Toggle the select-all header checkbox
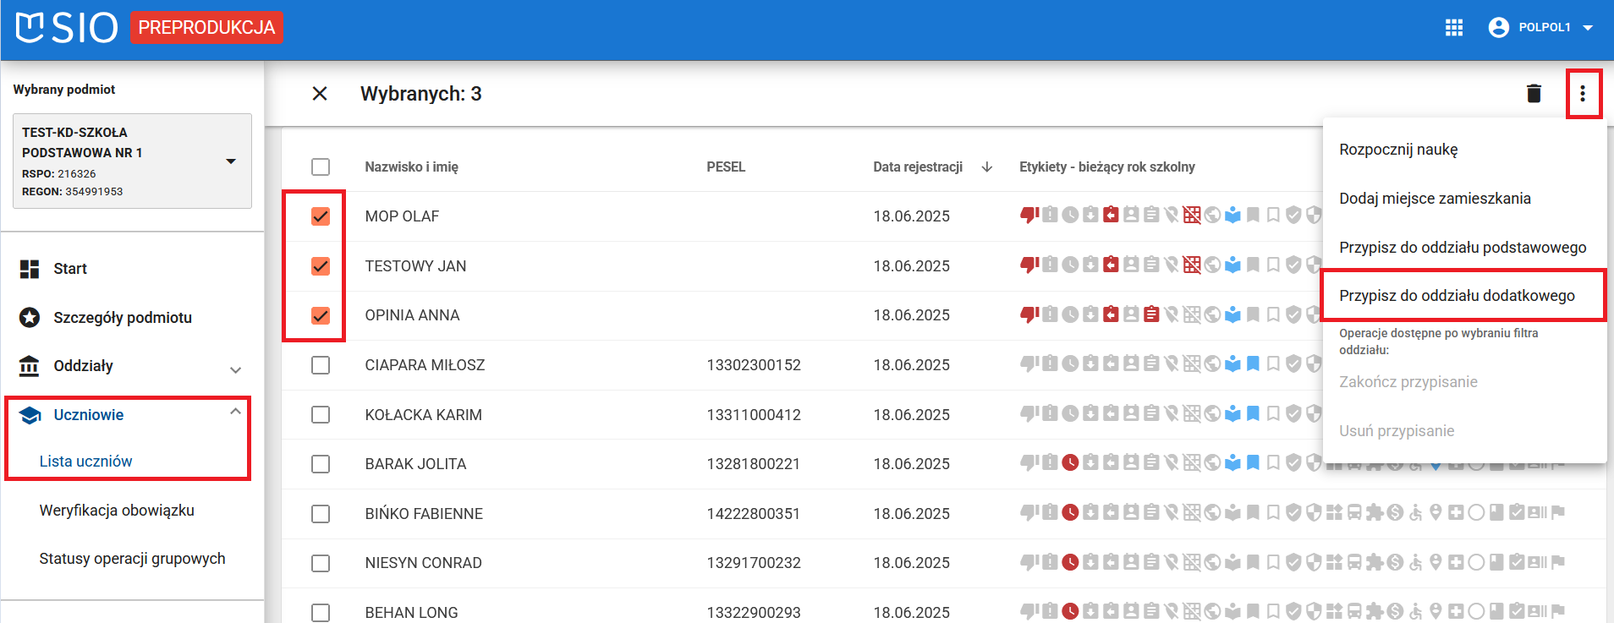Image resolution: width=1614 pixels, height=623 pixels. point(321,167)
